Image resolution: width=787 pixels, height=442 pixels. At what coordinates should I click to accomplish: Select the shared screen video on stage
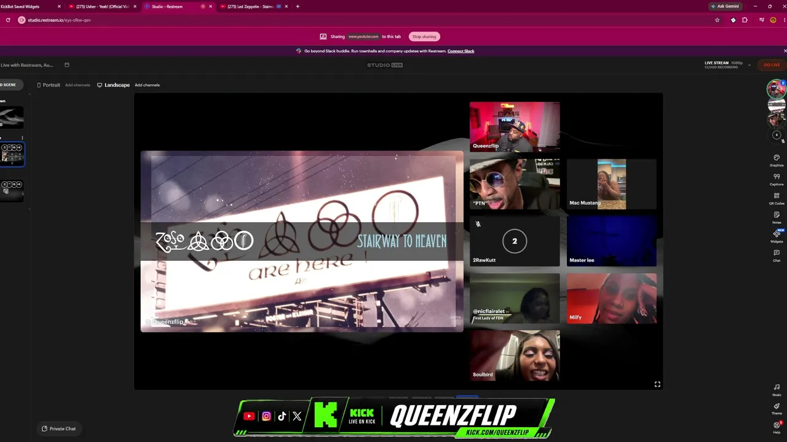point(302,241)
